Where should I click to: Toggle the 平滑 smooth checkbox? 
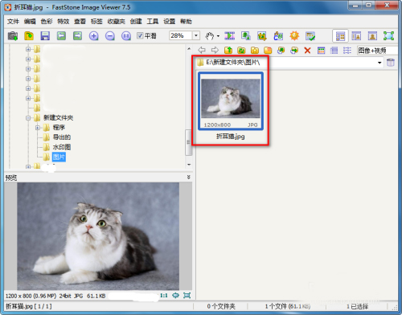pyautogui.click(x=140, y=35)
